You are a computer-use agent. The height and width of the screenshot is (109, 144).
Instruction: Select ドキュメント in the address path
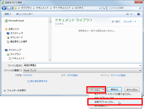(42, 8)
